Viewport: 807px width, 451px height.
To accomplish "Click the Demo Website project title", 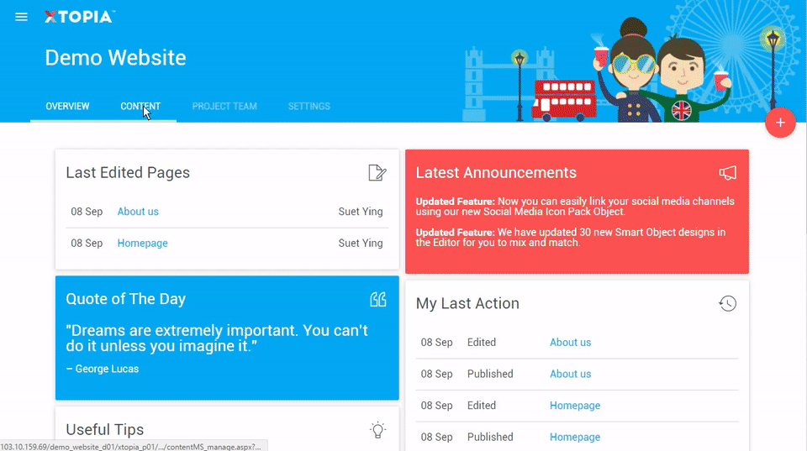I will pos(115,58).
